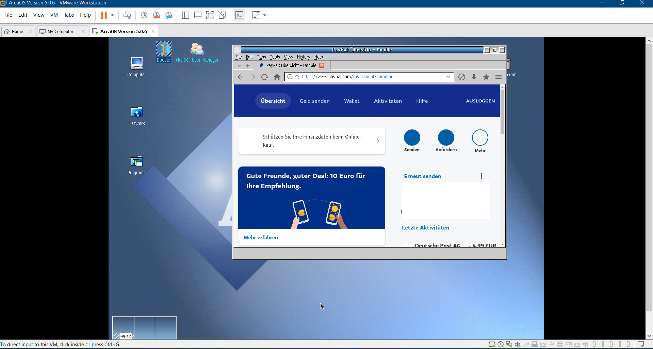The image size is (653, 349).
Task: Toggle the VMware library sidebar
Action: pos(185,15)
